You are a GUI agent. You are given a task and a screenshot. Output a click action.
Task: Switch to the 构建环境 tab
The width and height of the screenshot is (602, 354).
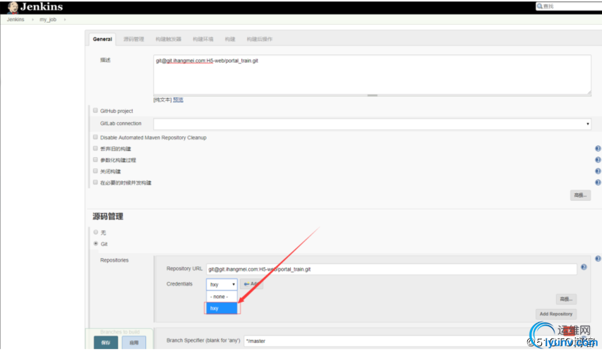[x=203, y=39]
